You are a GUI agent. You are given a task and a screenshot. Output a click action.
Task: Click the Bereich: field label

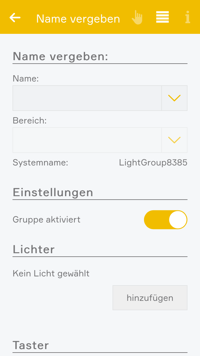(x=29, y=121)
